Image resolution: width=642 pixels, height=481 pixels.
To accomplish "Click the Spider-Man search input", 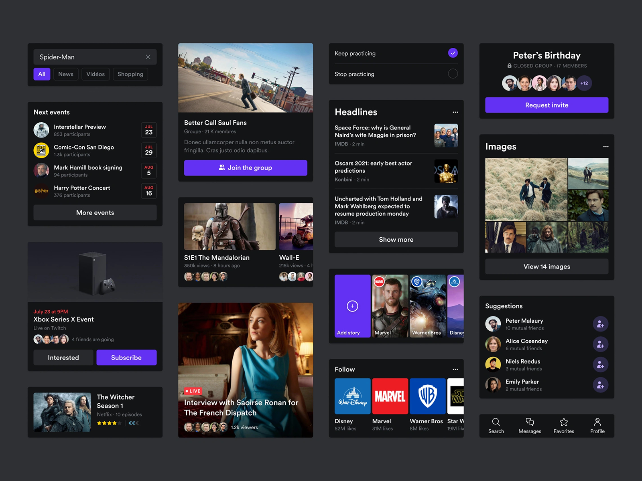I will pos(95,57).
